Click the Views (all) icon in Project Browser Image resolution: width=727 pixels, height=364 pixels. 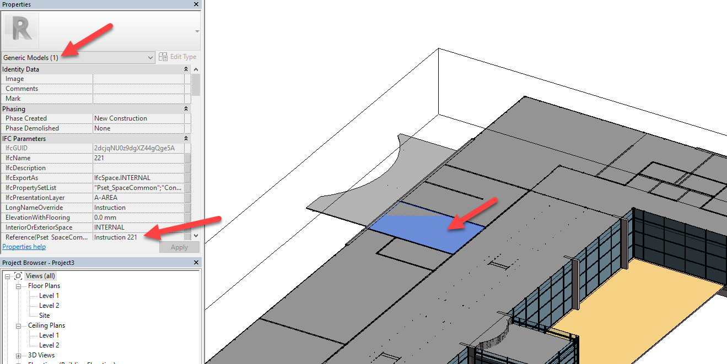18,275
